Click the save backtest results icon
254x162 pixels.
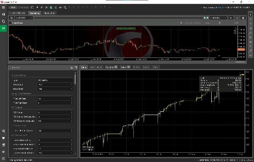(x=243, y=18)
